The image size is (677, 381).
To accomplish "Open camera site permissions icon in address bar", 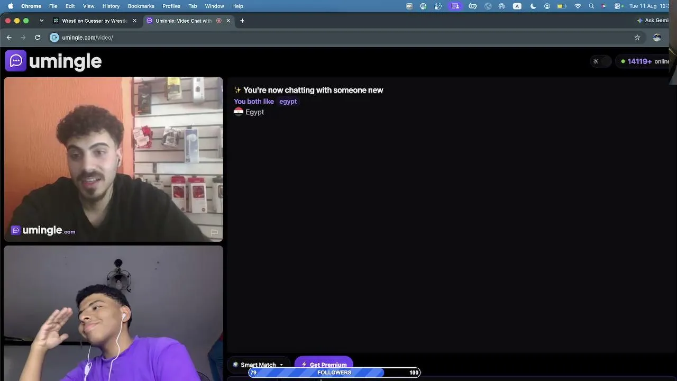I will click(x=54, y=38).
